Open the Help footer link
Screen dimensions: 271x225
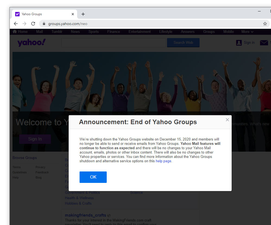coord(15,177)
